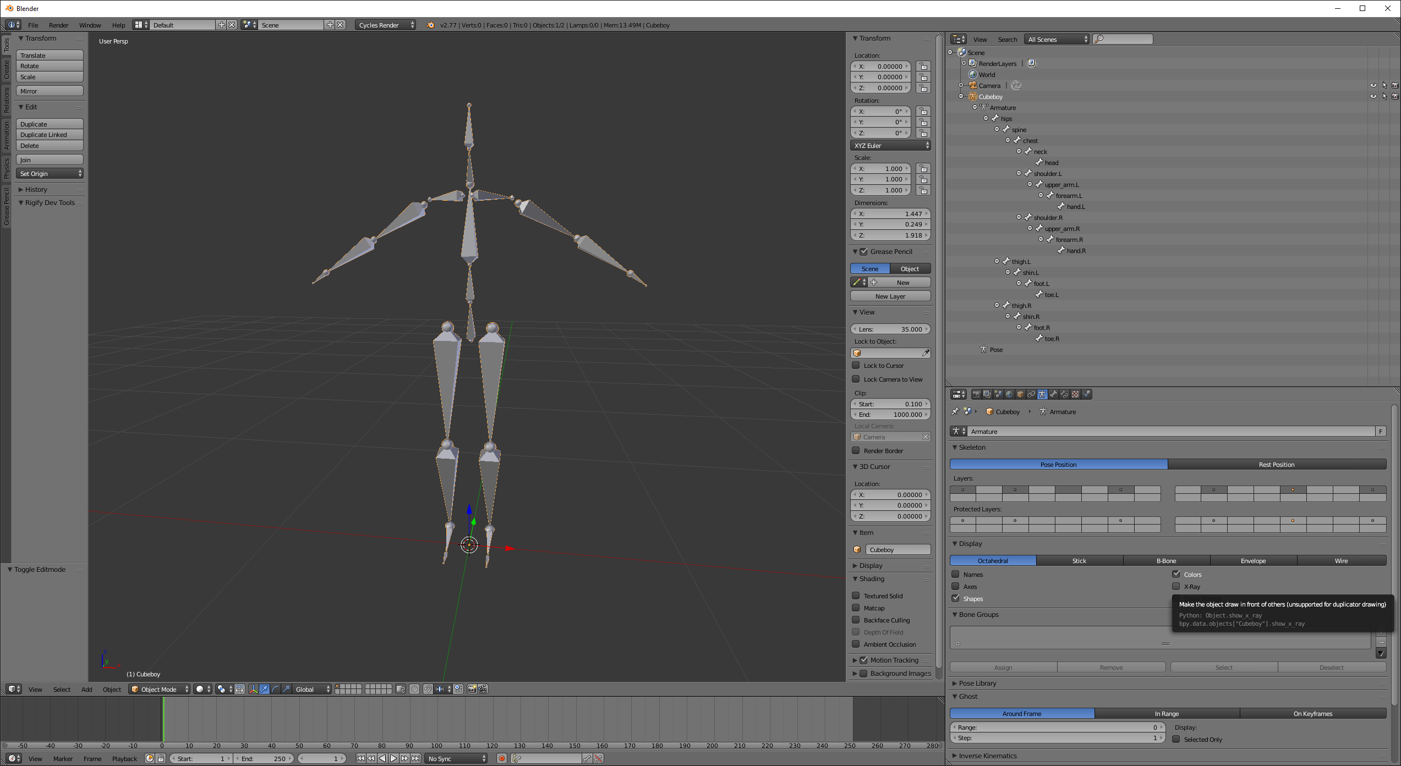Switch to the Stick display tab
1401x766 pixels.
tap(1079, 560)
